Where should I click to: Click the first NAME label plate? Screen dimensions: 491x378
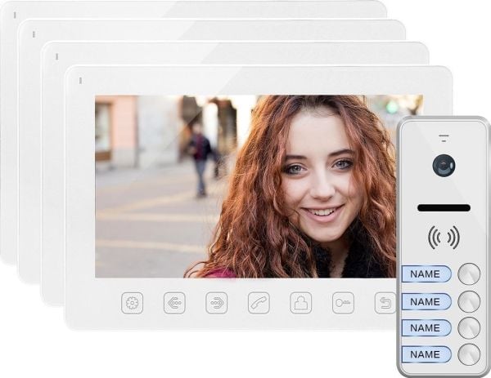tap(426, 274)
